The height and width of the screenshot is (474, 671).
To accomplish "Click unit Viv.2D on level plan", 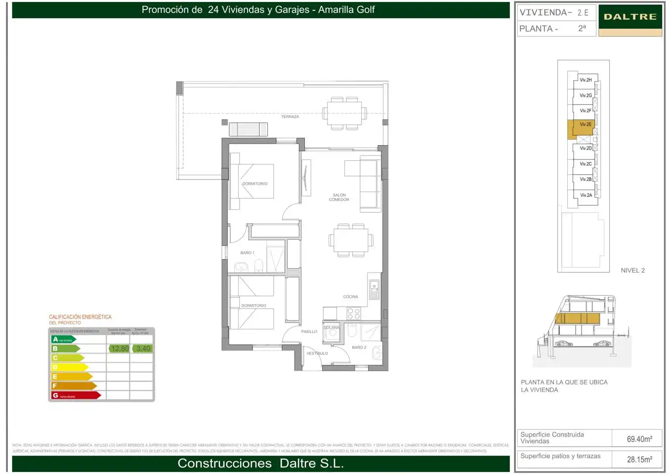I will [x=586, y=148].
